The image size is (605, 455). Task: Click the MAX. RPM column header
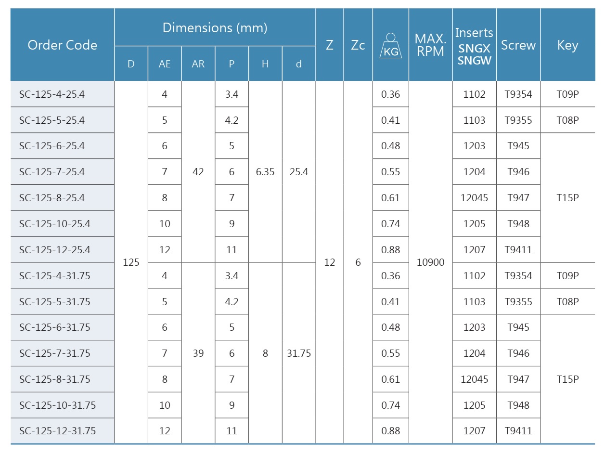(430, 45)
